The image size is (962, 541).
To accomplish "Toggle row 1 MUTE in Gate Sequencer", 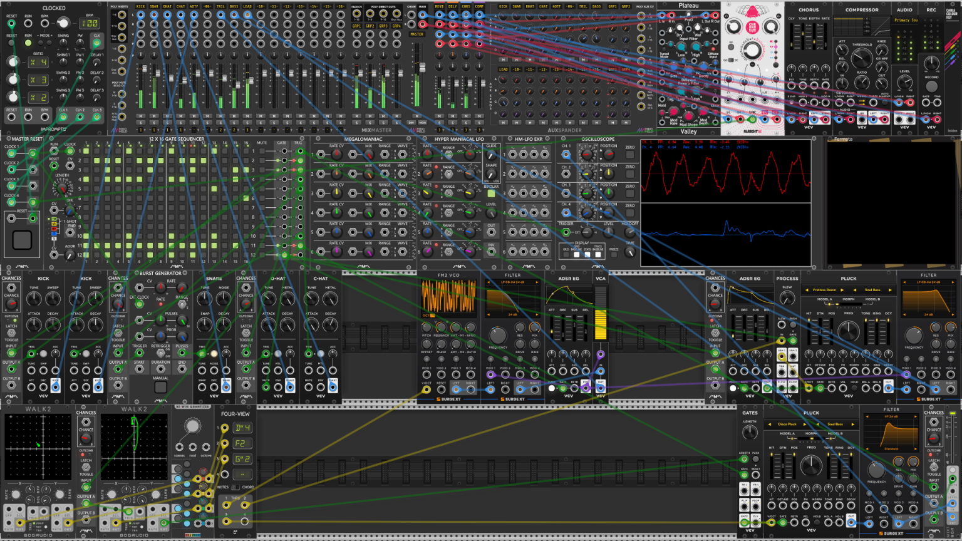I will tap(262, 151).
